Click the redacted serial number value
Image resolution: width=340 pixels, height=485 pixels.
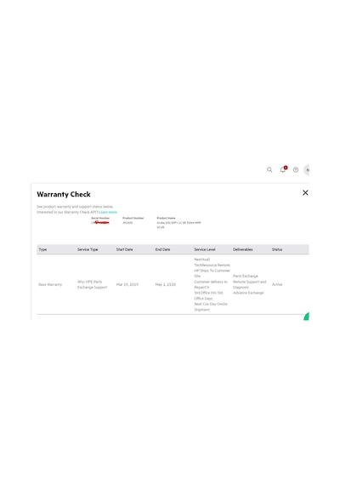(x=100, y=222)
